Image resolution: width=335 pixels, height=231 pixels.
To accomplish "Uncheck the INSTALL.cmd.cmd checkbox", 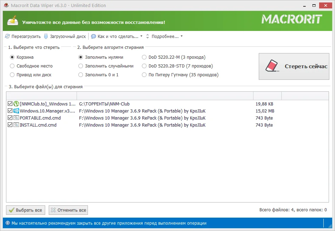I will tap(10, 125).
